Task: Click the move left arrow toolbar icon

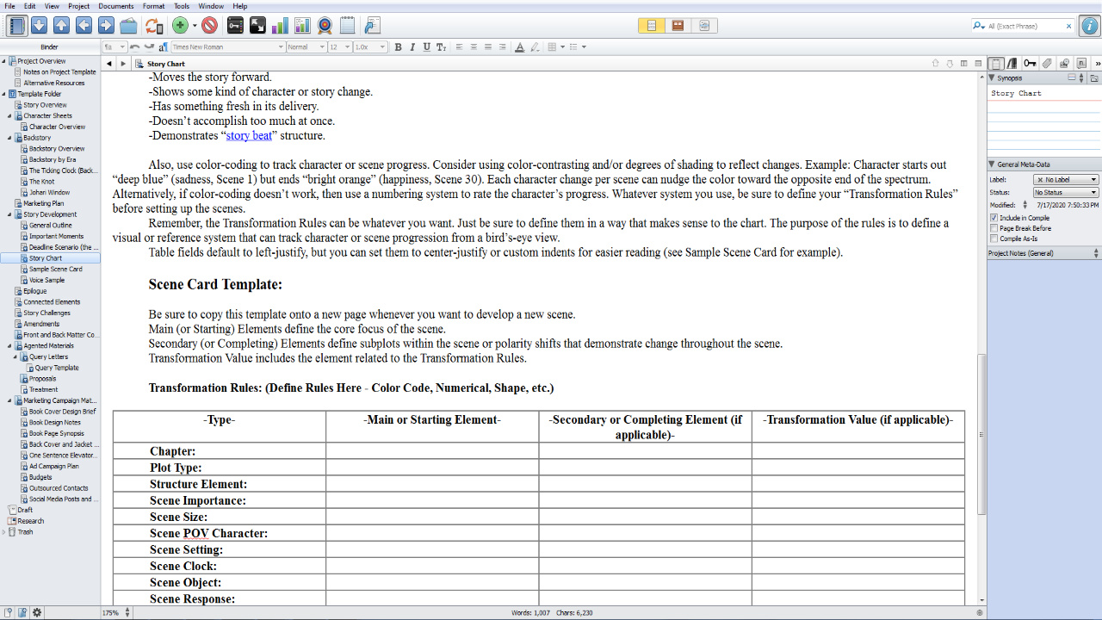Action: (84, 26)
